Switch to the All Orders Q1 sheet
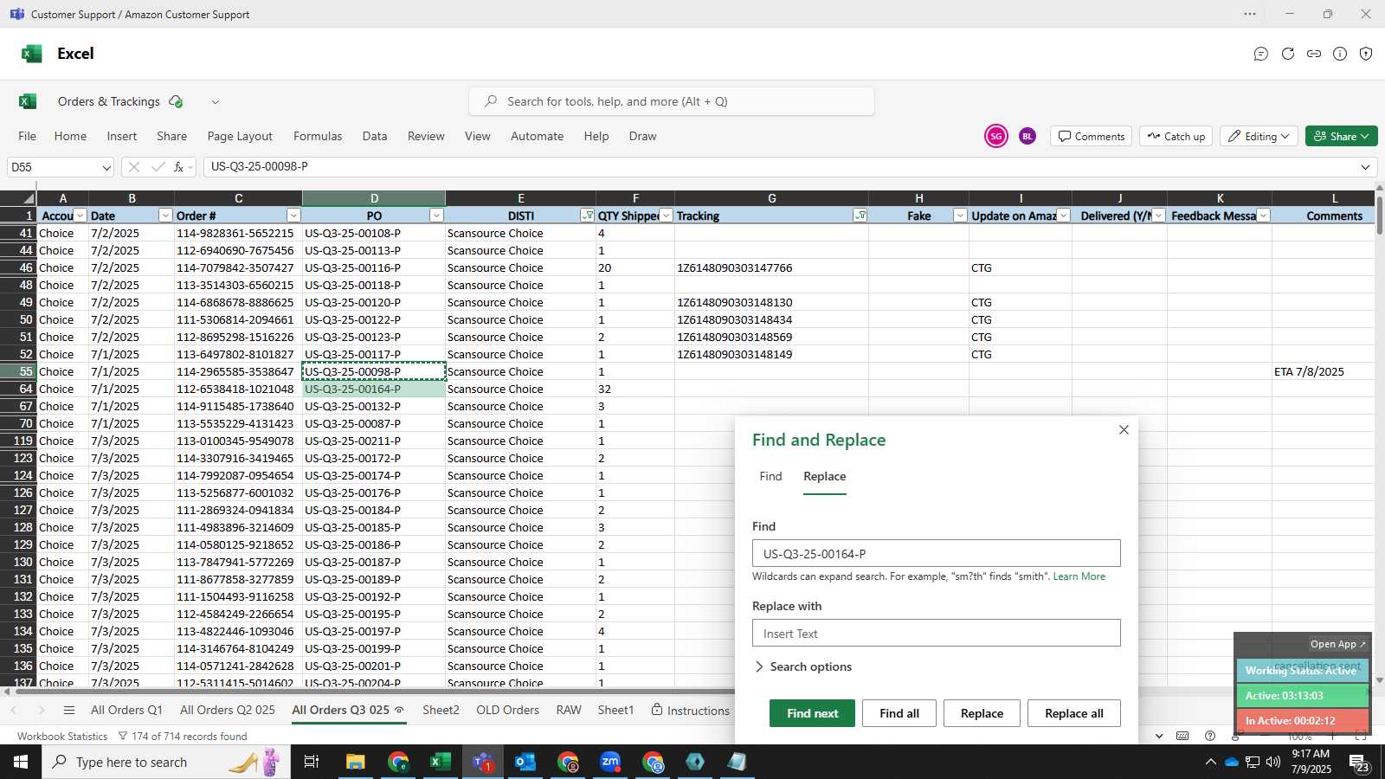Viewport: 1385px width, 779px height. pos(126,710)
